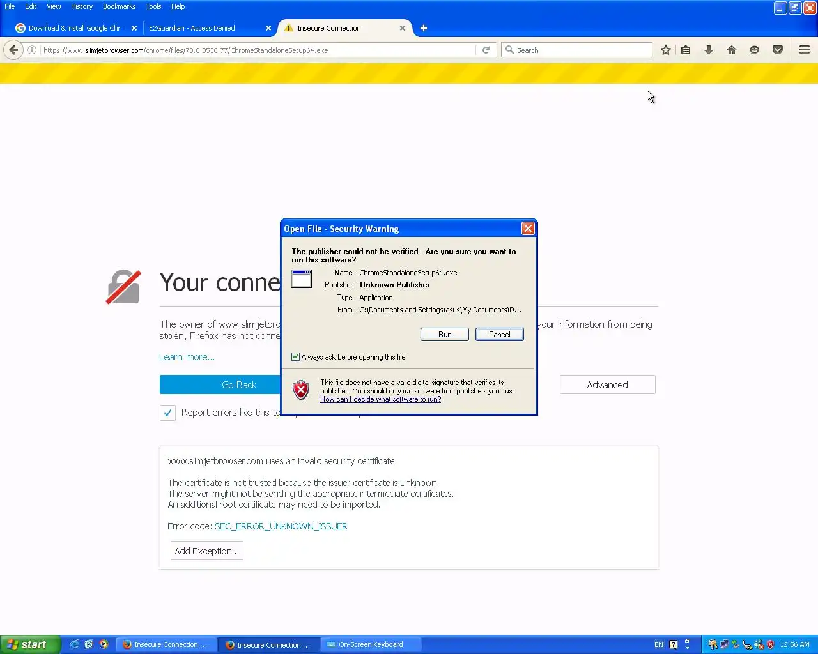Click the Windows Start button

(30, 644)
